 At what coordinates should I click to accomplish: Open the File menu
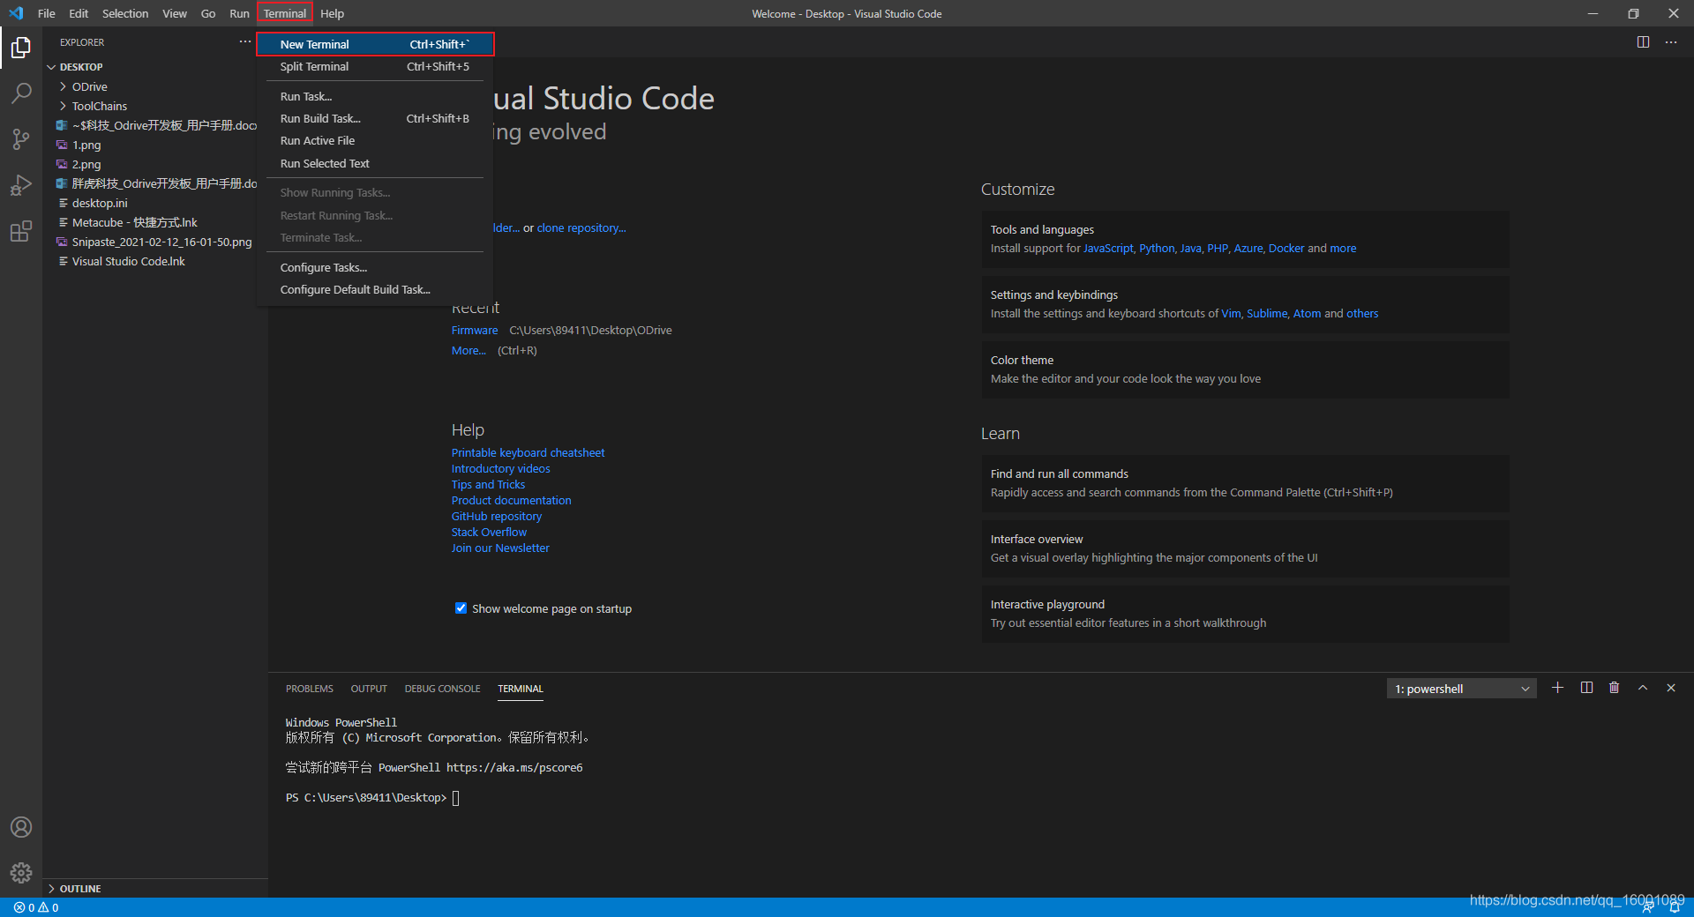coord(47,13)
